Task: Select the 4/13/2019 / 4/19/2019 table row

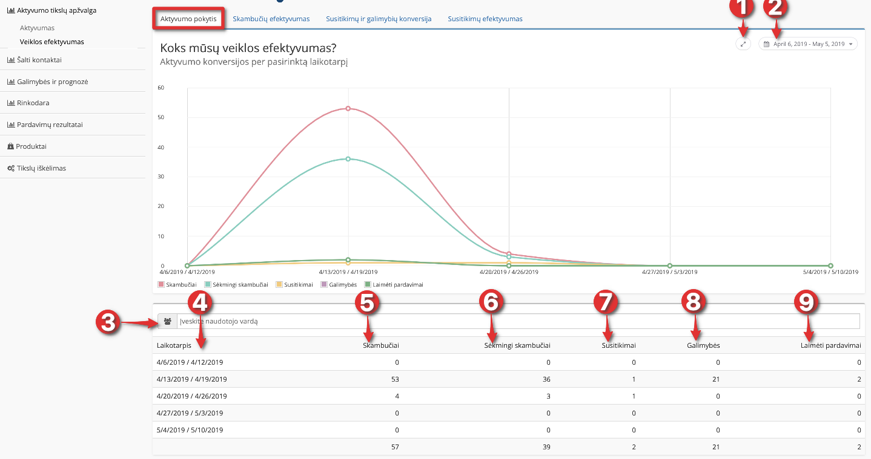Action: (509, 379)
